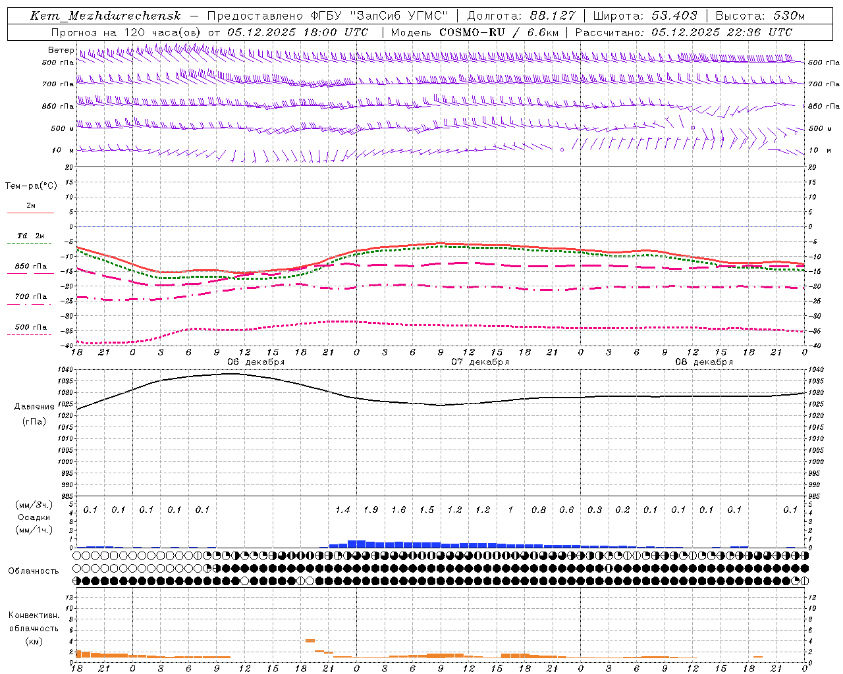The height and width of the screenshot is (674, 843).
Task: Select the text Предоставлено ФГБУ "ЗапСиб УГМС"
Action: 327,16
